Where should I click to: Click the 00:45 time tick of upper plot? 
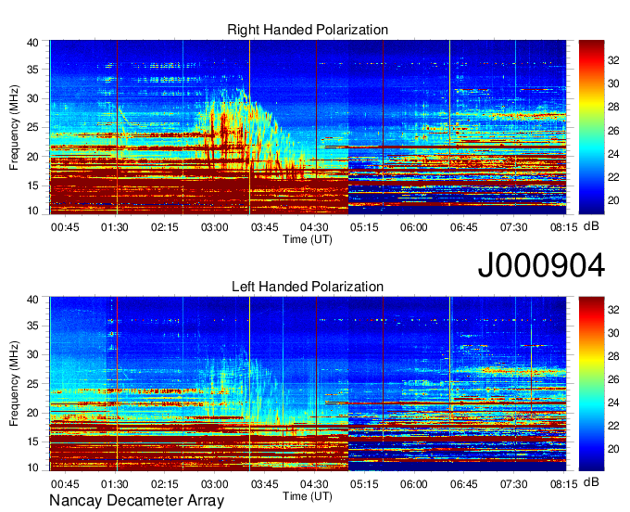coord(65,227)
